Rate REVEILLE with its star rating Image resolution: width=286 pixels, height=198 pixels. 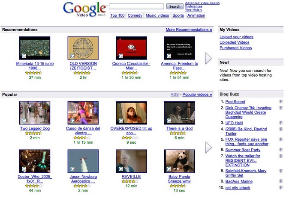tap(130, 181)
